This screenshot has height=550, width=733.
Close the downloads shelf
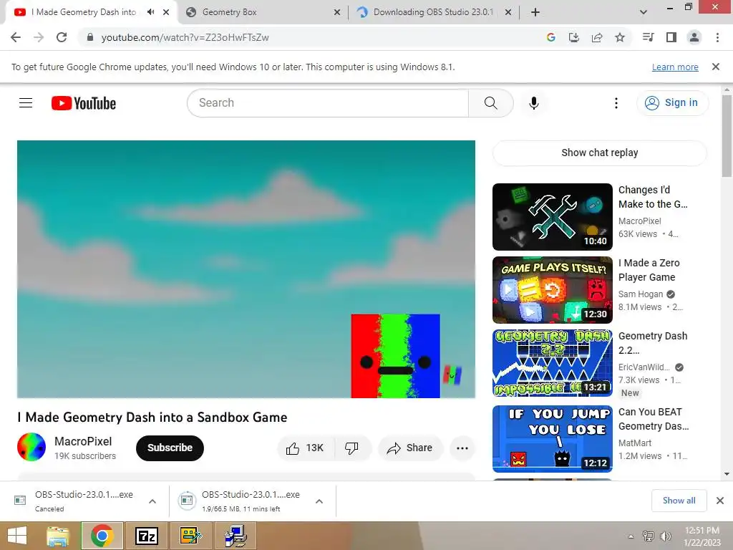pos(720,501)
